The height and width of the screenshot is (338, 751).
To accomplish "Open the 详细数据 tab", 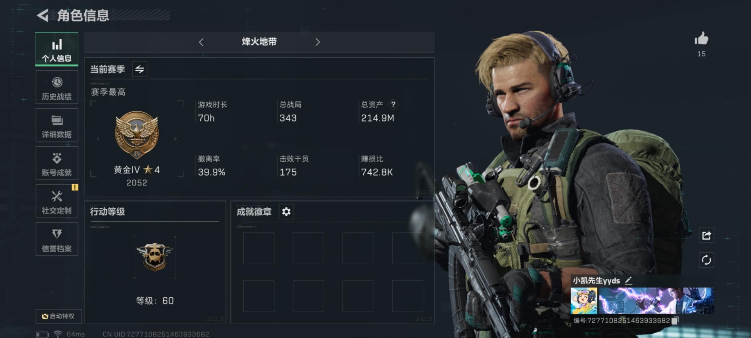I will pos(57,125).
